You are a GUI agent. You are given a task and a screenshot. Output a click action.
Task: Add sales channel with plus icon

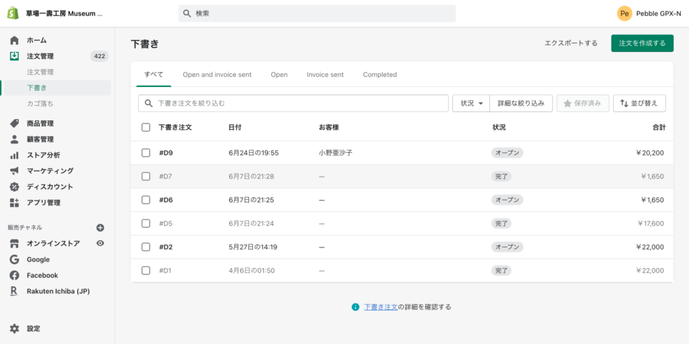tap(100, 228)
